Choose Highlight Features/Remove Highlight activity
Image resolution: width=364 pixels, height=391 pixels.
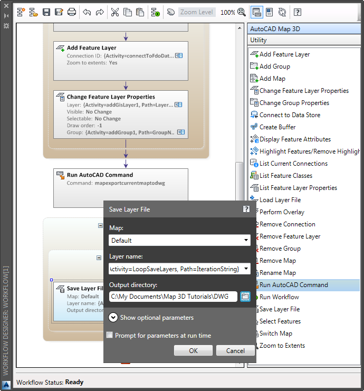305,151
